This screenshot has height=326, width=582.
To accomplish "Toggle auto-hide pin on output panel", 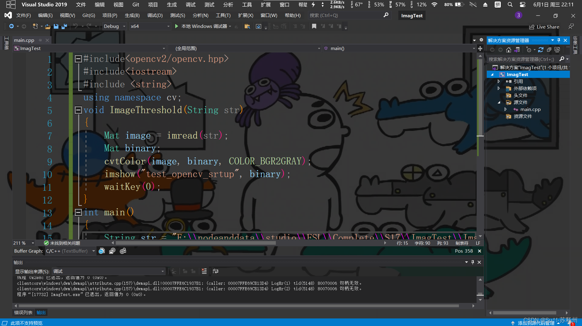I will coord(473,262).
